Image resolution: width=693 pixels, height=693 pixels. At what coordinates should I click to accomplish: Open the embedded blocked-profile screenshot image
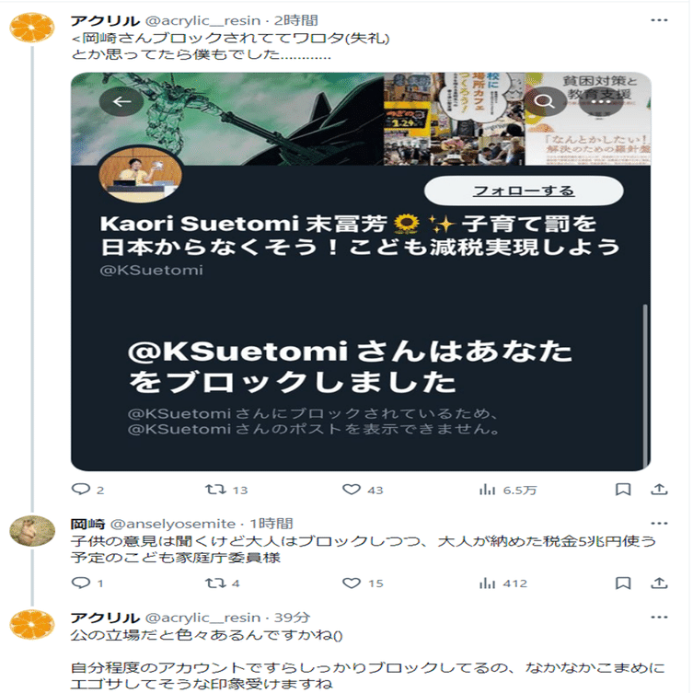click(361, 271)
